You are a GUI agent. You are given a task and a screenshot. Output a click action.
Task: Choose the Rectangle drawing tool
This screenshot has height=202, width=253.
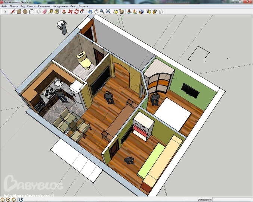tap(19, 12)
